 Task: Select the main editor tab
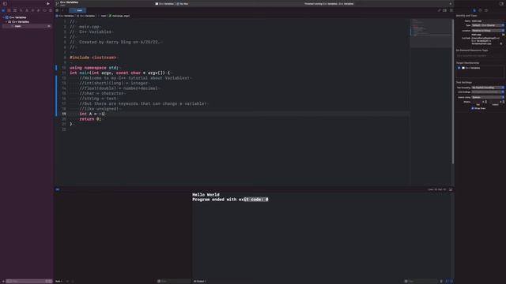point(77,10)
